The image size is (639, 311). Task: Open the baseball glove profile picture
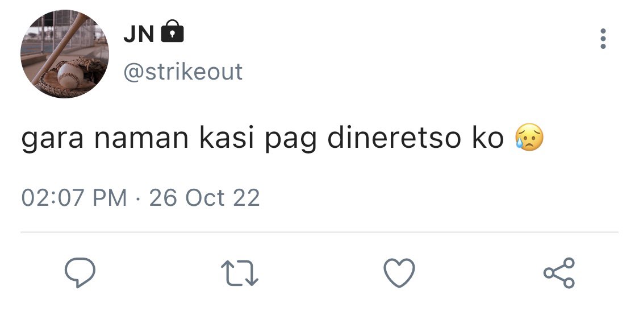65,54
